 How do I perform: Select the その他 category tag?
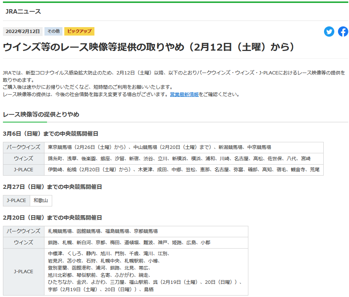tap(53, 31)
